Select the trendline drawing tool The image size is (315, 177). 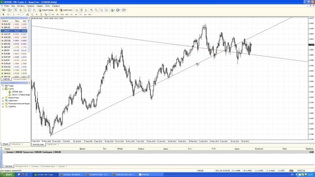tap(23, 14)
